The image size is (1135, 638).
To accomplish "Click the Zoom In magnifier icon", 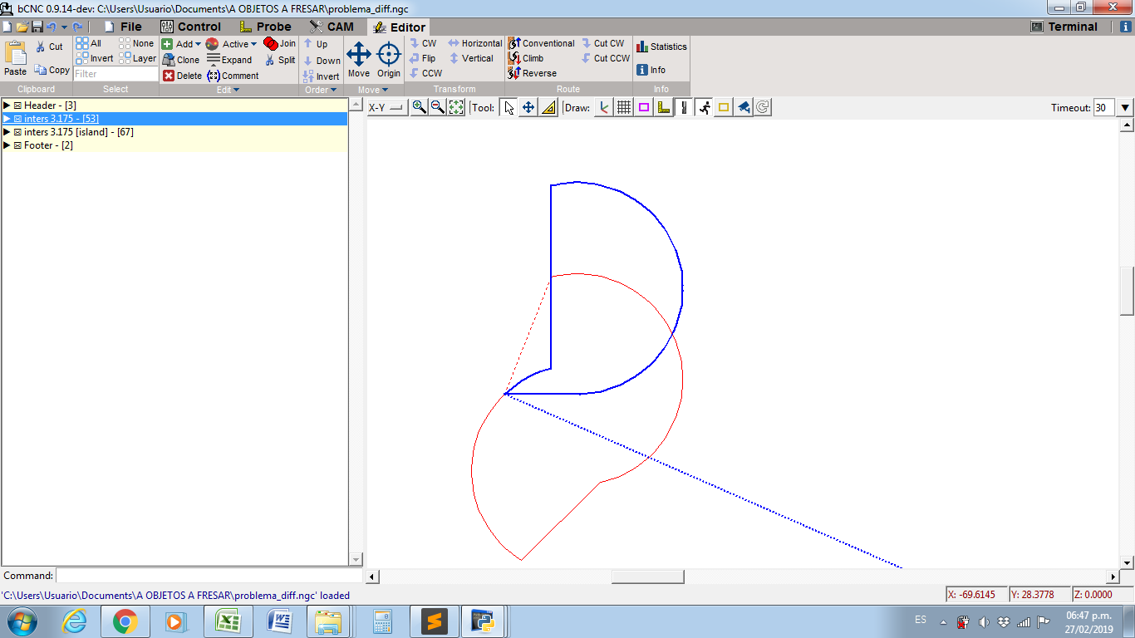I will point(420,106).
